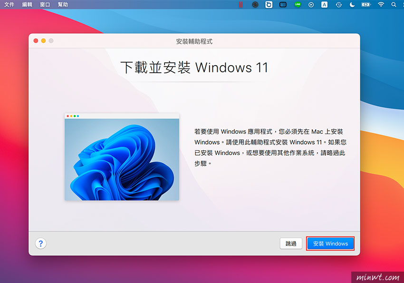
Task: Open the Time Machine menu bar icon
Action: (x=338, y=5)
